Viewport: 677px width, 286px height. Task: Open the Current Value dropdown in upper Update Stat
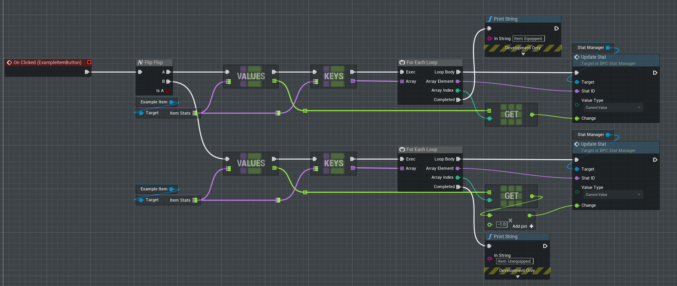pyautogui.click(x=613, y=108)
